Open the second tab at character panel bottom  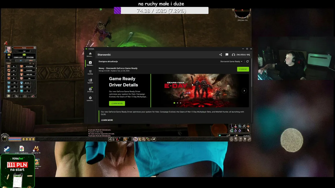[16, 96]
